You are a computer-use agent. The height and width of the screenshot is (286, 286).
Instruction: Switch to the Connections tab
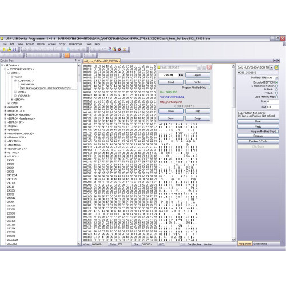click(260, 244)
